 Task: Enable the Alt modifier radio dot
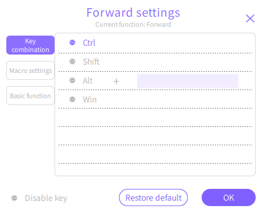72,80
